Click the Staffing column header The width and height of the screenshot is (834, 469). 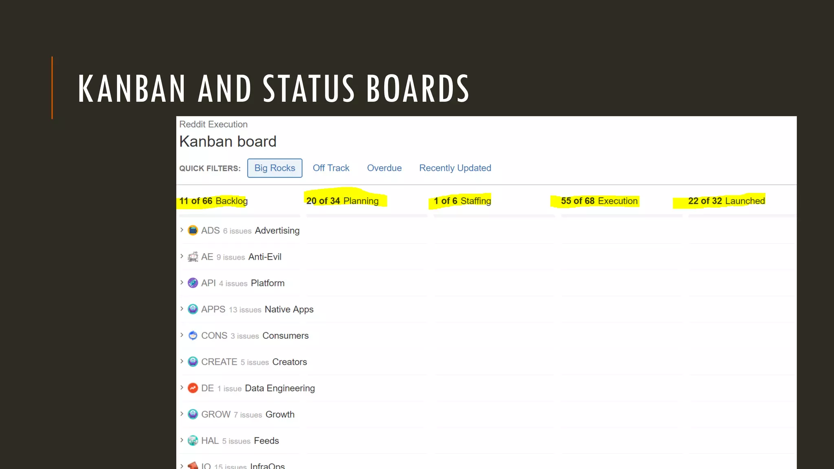tap(463, 201)
